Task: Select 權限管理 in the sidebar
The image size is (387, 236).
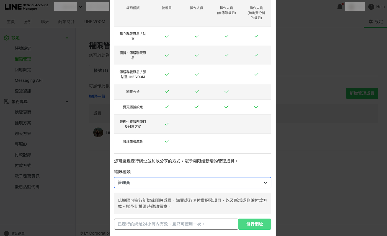Action: (23, 59)
